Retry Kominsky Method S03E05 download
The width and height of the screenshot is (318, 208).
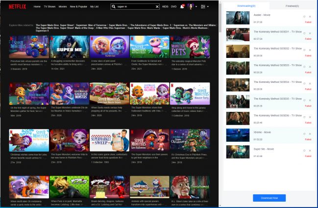pyautogui.click(x=304, y=101)
